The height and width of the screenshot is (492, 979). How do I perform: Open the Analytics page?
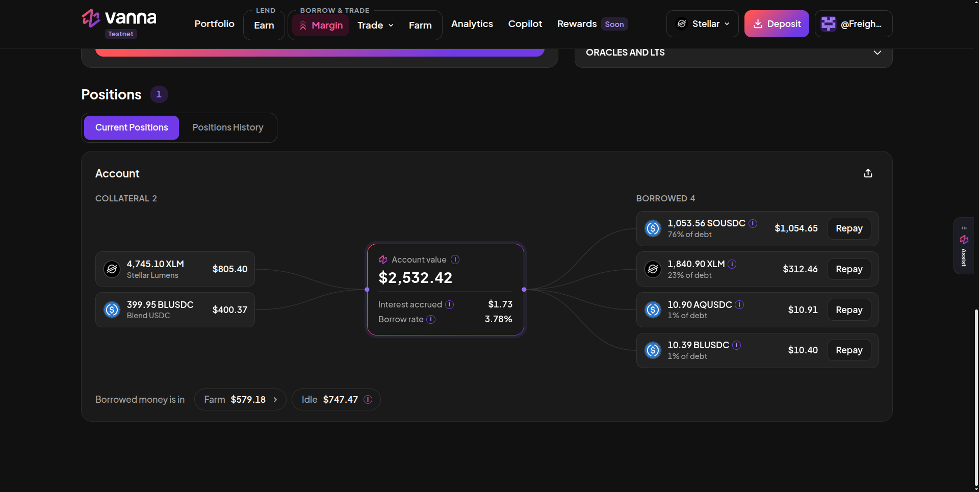coord(472,24)
